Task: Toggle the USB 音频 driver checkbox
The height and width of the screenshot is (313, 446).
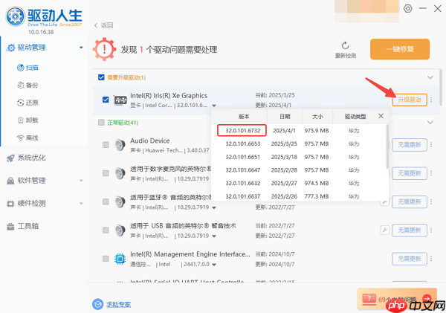Action: coord(106,230)
